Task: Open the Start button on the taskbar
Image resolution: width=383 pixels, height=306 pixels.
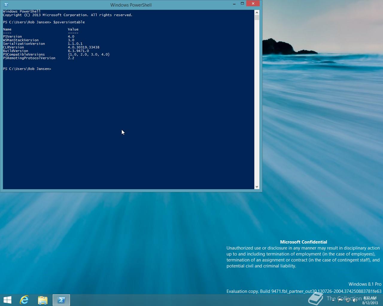Action: click(x=7, y=300)
